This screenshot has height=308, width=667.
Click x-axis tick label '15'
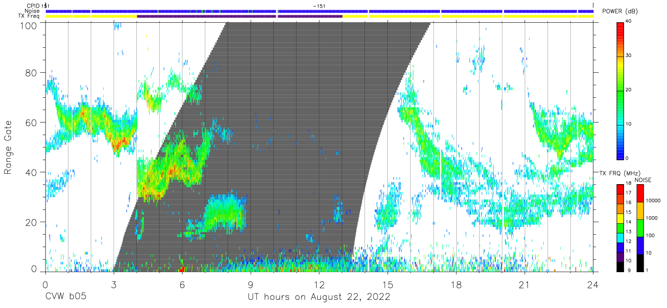(388, 284)
